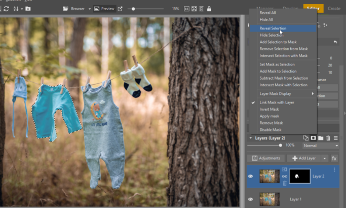Click the Browser button
346x208 pixels.
pos(74,9)
